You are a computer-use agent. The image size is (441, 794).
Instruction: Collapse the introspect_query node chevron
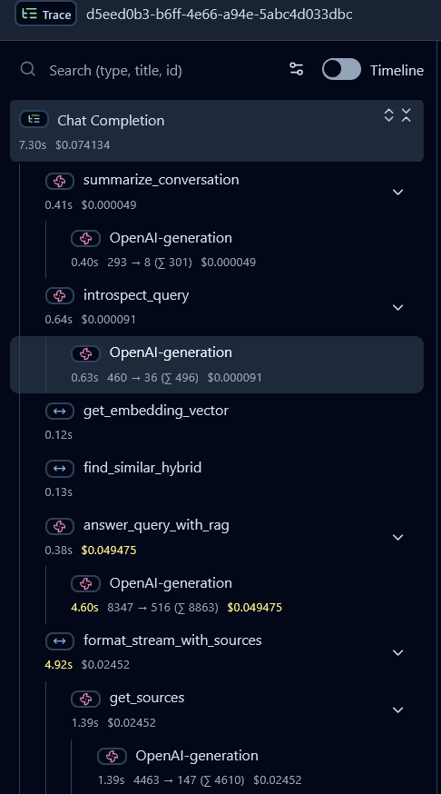click(398, 307)
